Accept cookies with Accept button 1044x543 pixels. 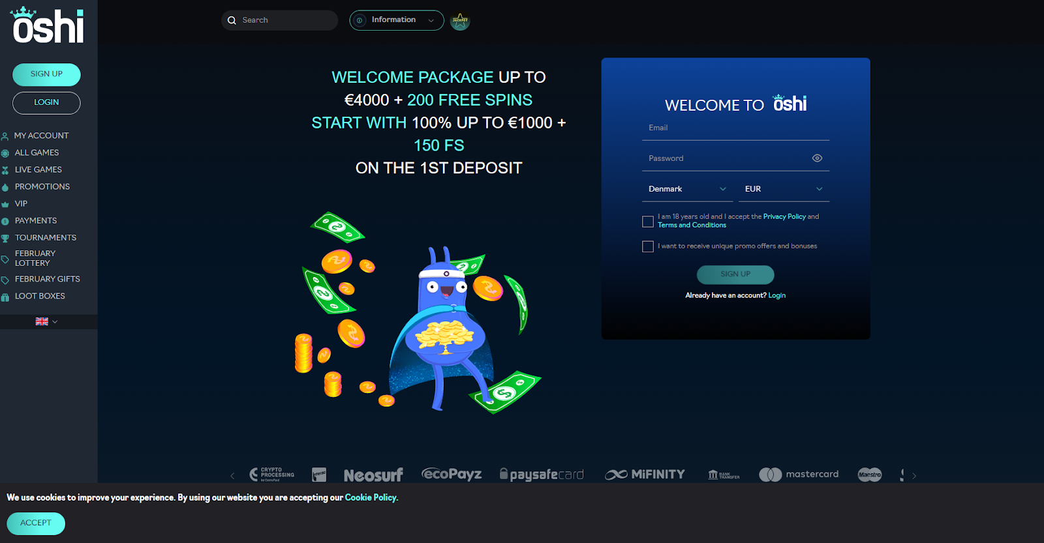pos(36,523)
